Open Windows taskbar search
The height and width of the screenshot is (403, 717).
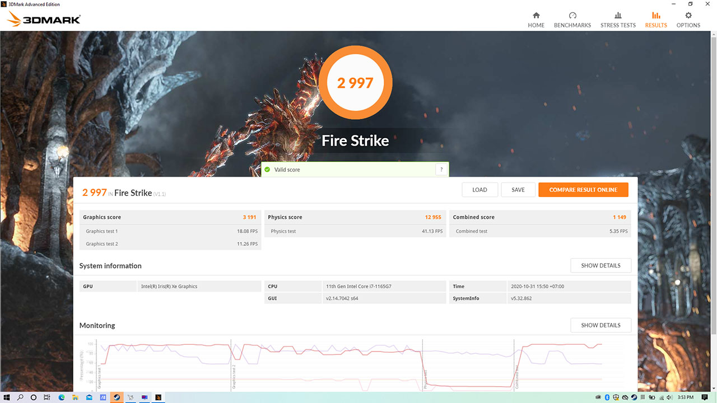point(20,397)
